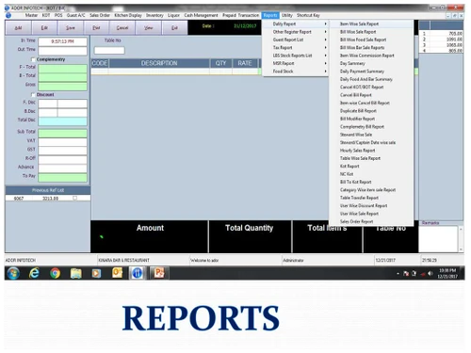Image resolution: width=471 pixels, height=353 pixels.
Task: Click the Table No input field
Action: 109,50
